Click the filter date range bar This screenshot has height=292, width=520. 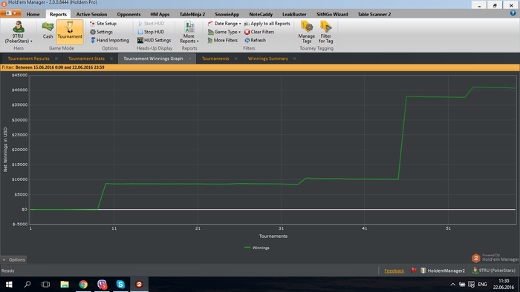(x=260, y=67)
